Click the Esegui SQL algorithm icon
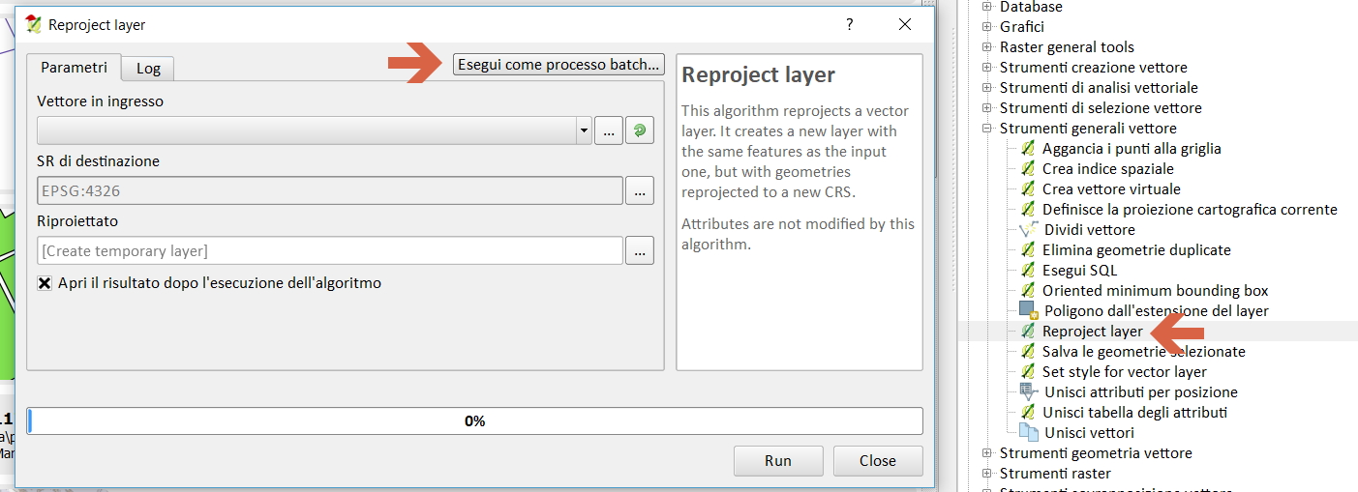 click(x=1028, y=271)
